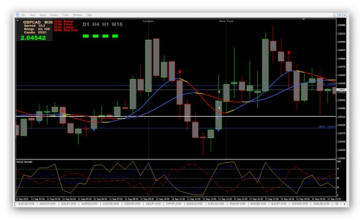The height and width of the screenshot is (220, 362).
Task: Open the Charts menu
Action: (54, 15)
